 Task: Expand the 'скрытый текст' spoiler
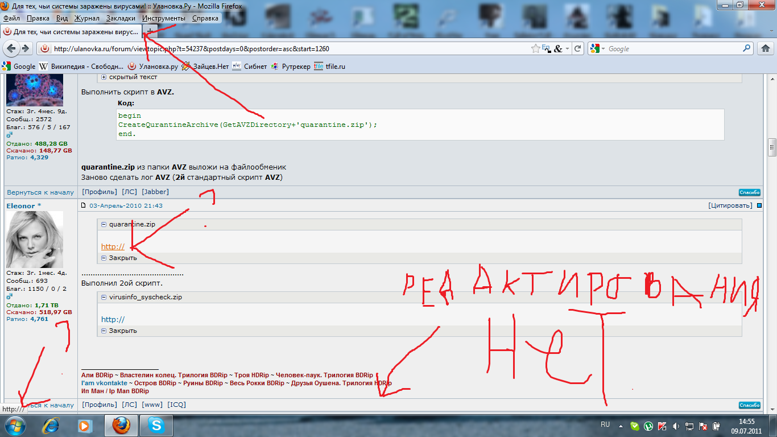pos(104,77)
